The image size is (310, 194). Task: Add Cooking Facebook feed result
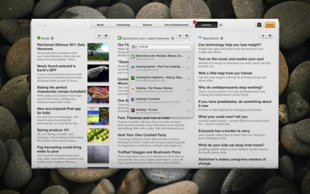pyautogui.click(x=189, y=100)
